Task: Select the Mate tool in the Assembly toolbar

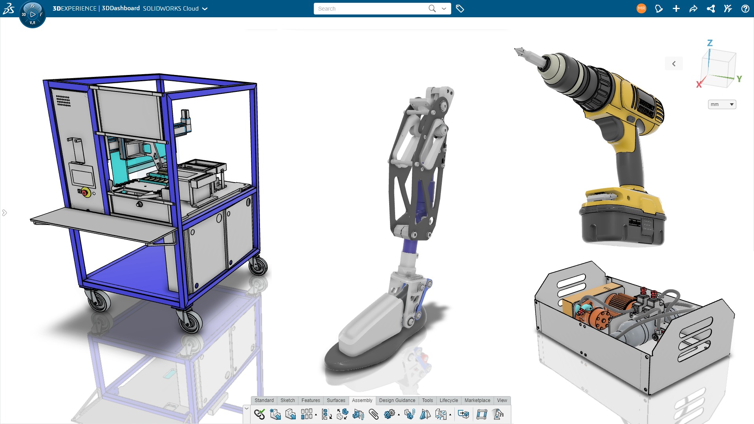Action: coord(259,414)
